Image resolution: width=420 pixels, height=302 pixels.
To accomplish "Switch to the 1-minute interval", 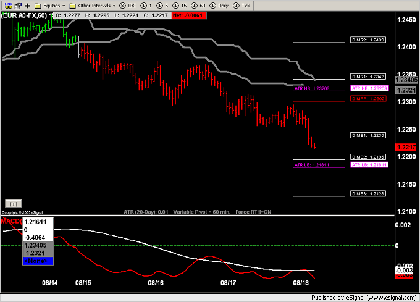I will click(146, 6).
